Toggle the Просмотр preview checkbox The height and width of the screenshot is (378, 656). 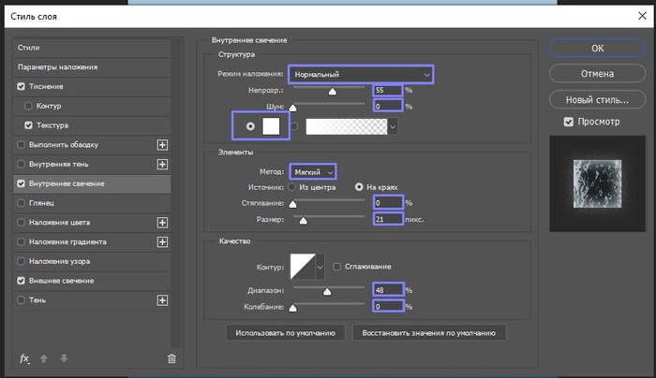568,122
